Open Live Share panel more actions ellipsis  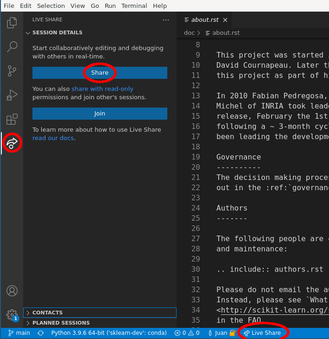(x=166, y=20)
